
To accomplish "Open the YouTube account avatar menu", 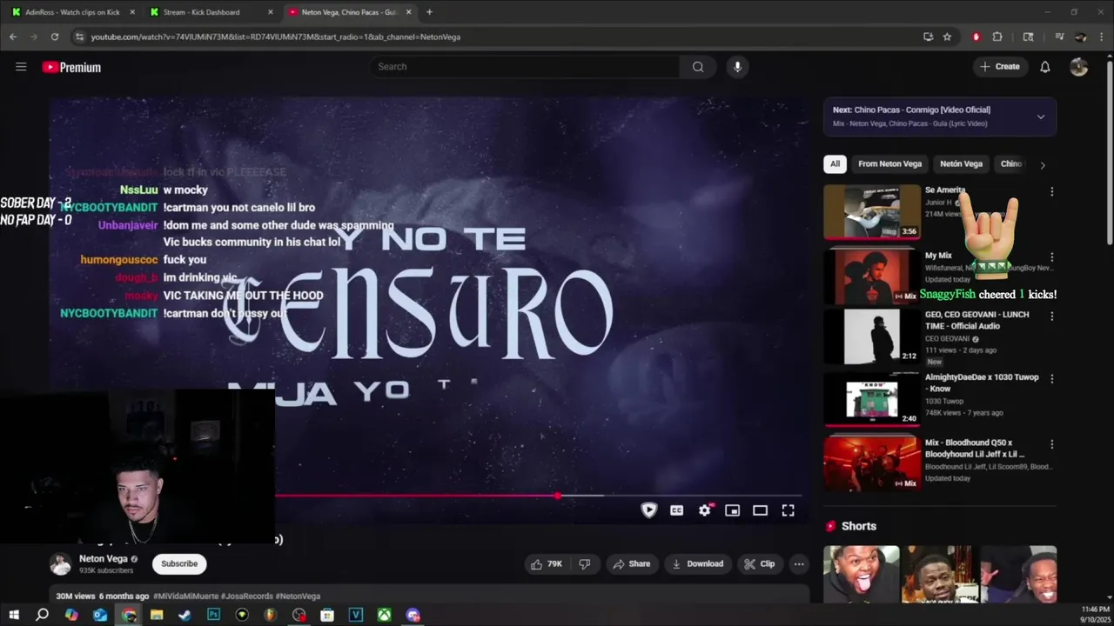I will point(1079,67).
